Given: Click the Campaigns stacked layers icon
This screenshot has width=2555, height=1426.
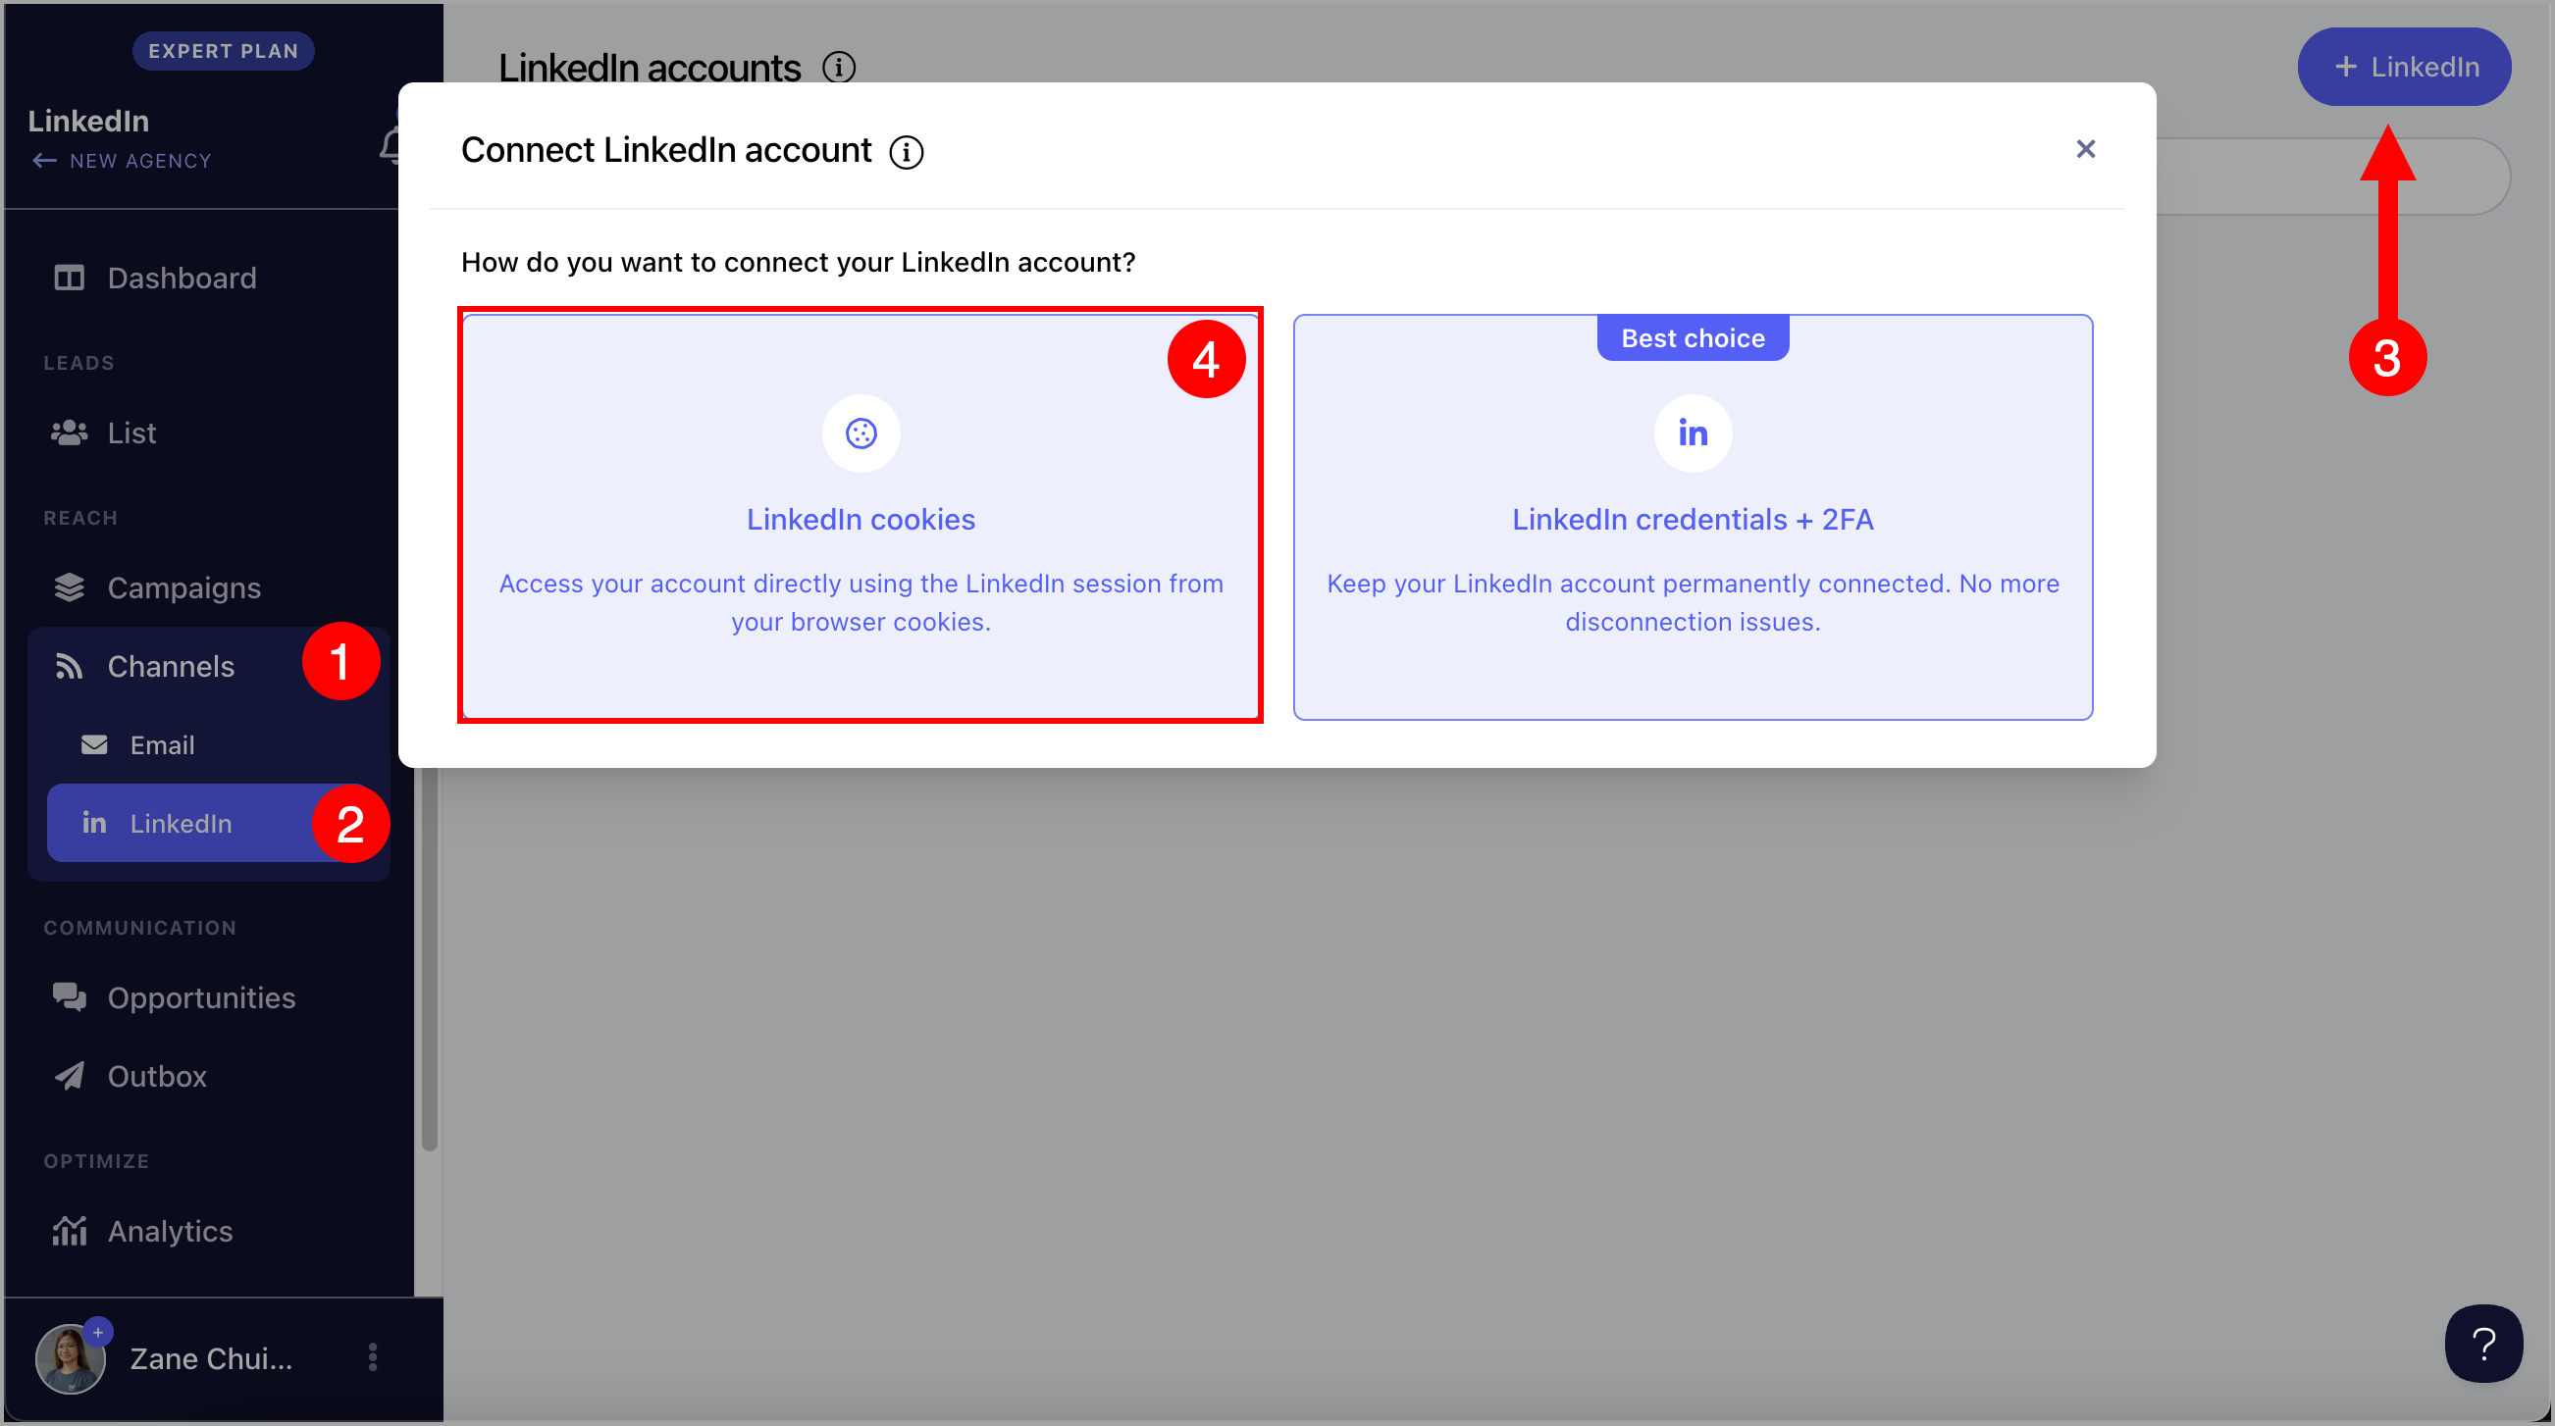Looking at the screenshot, I should pyautogui.click(x=70, y=587).
